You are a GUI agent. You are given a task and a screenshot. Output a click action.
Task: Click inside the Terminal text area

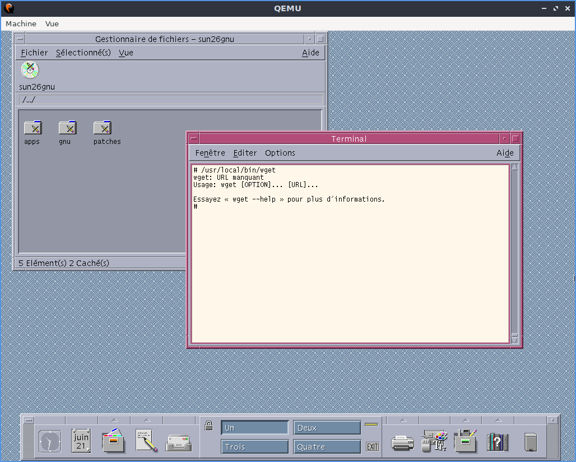click(350, 254)
